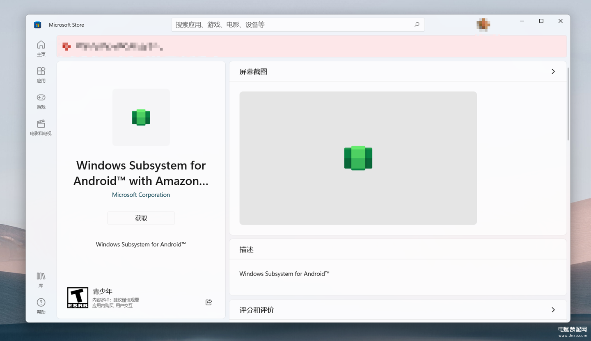
Task: Click the 获取 (Get) button
Action: point(141,218)
